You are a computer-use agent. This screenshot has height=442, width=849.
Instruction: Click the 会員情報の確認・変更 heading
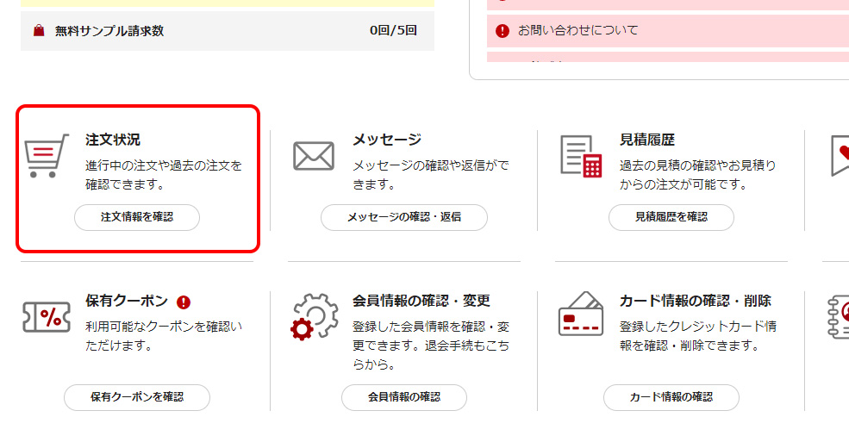pos(421,301)
